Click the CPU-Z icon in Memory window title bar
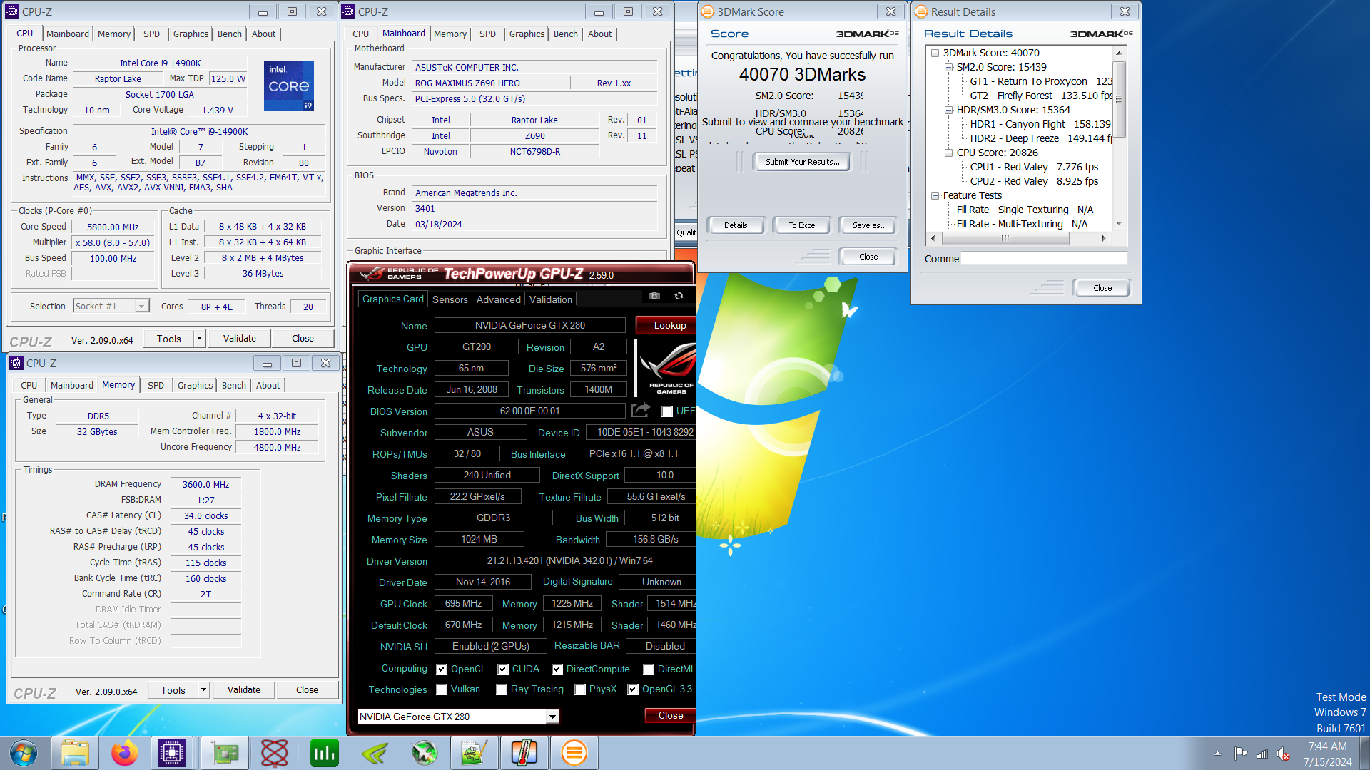1370x770 pixels. (16, 363)
